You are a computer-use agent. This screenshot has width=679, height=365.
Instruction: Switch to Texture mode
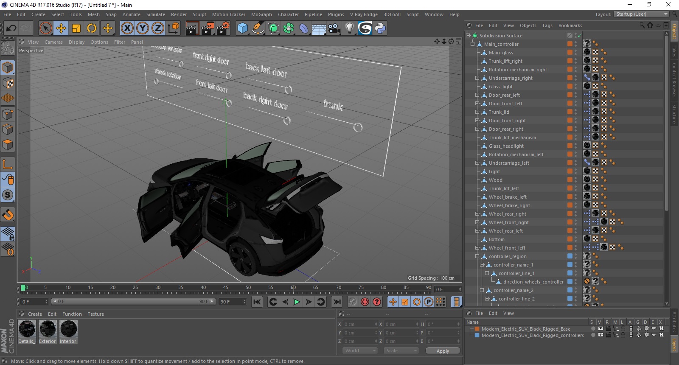[x=8, y=83]
